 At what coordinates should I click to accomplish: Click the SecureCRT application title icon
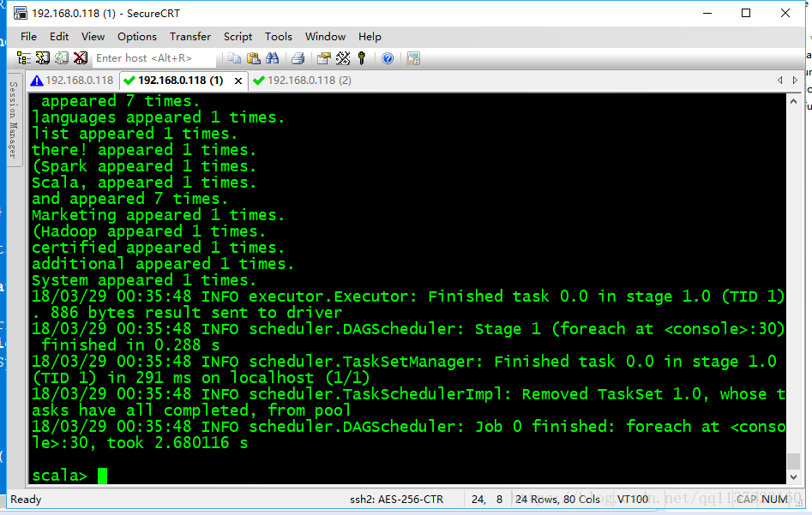click(x=21, y=13)
